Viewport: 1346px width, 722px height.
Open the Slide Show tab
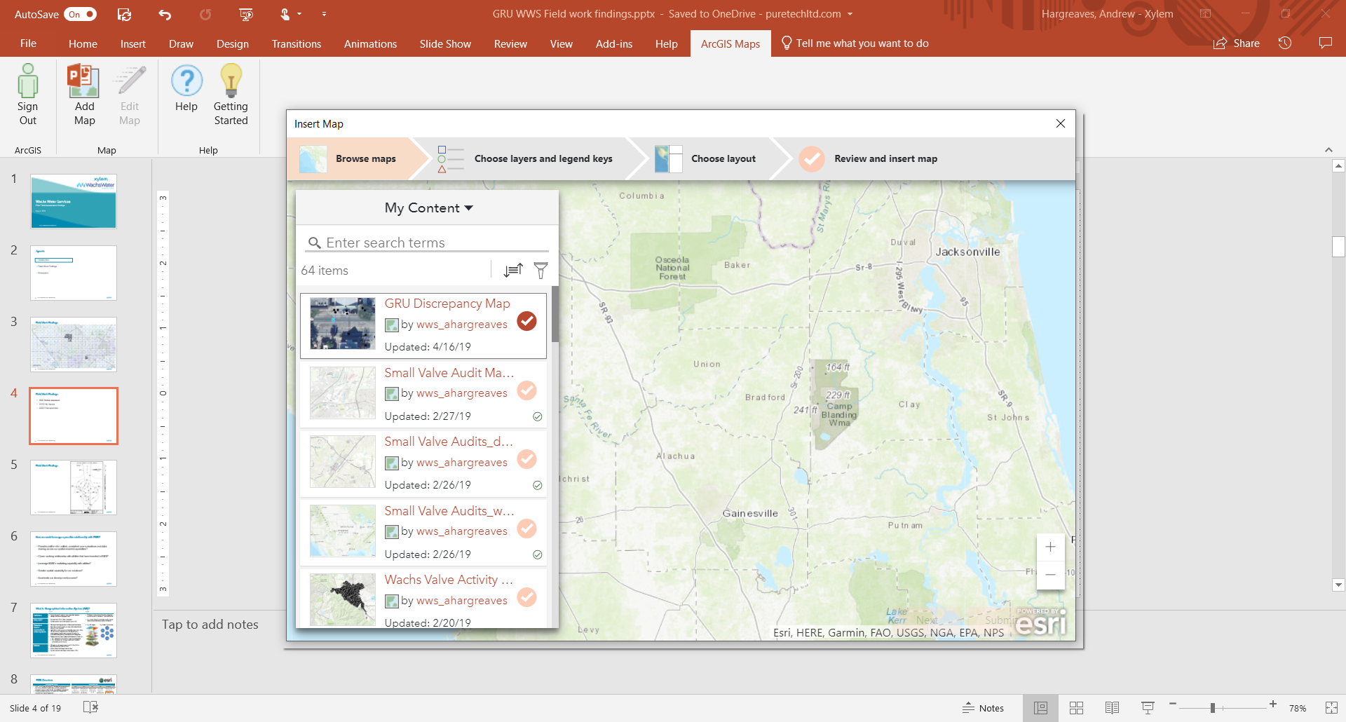tap(445, 43)
